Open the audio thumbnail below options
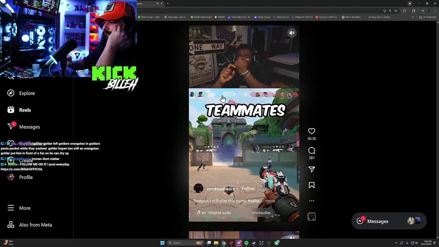Viewport: 439px width, 247px height. pos(311,217)
